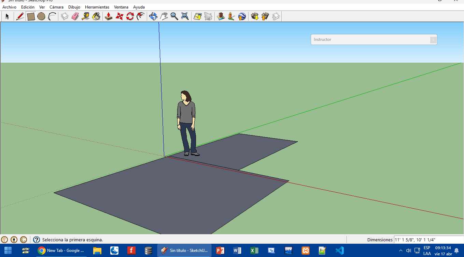Toggle the Instructor help icon in status bar
The width and height of the screenshot is (464, 257).
[x=37, y=240]
